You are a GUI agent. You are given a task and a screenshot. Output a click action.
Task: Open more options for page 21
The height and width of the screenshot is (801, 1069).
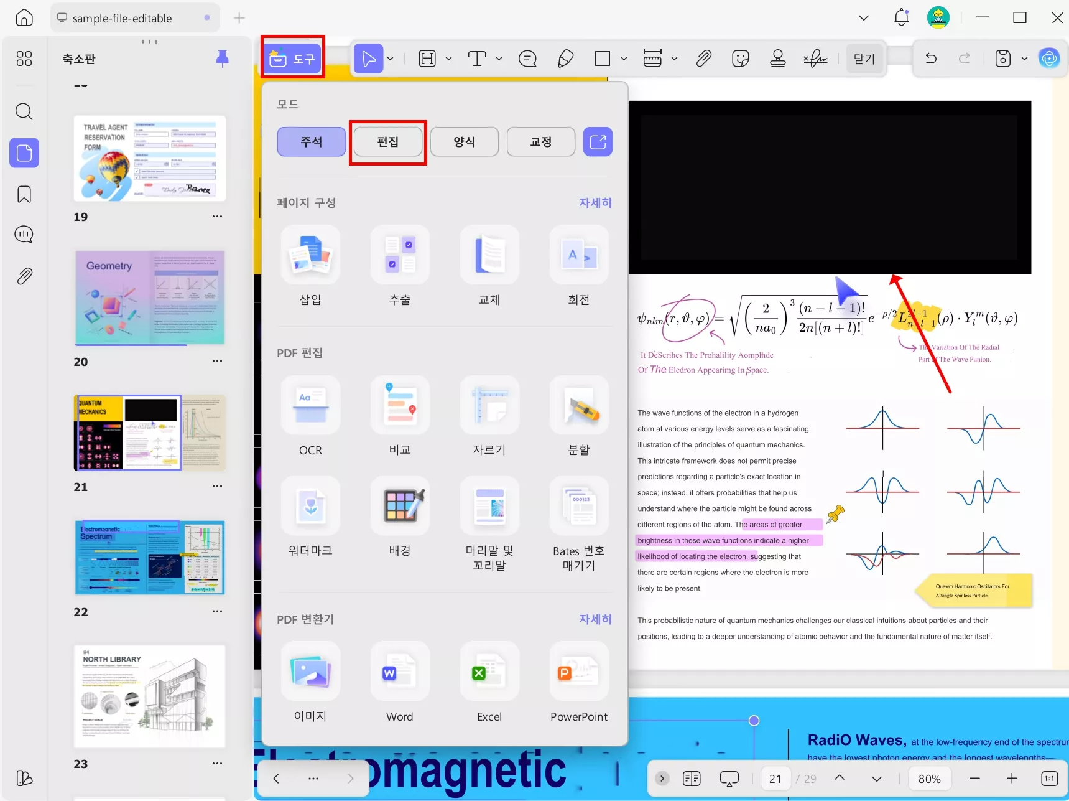click(x=217, y=486)
